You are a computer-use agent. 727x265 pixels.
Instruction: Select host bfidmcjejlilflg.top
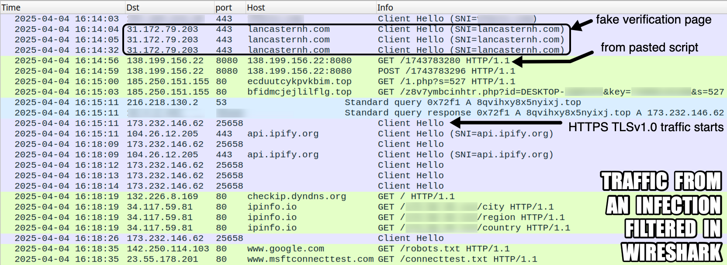299,92
